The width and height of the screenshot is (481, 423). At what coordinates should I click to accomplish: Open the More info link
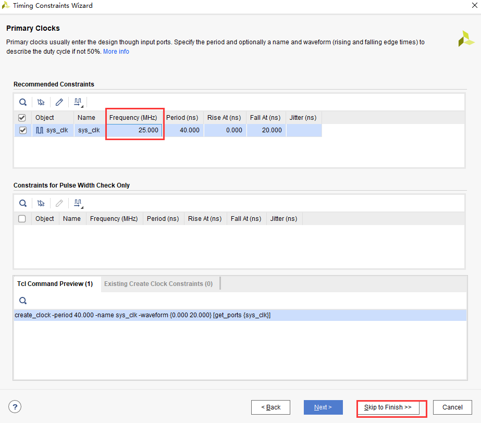pyautogui.click(x=116, y=52)
